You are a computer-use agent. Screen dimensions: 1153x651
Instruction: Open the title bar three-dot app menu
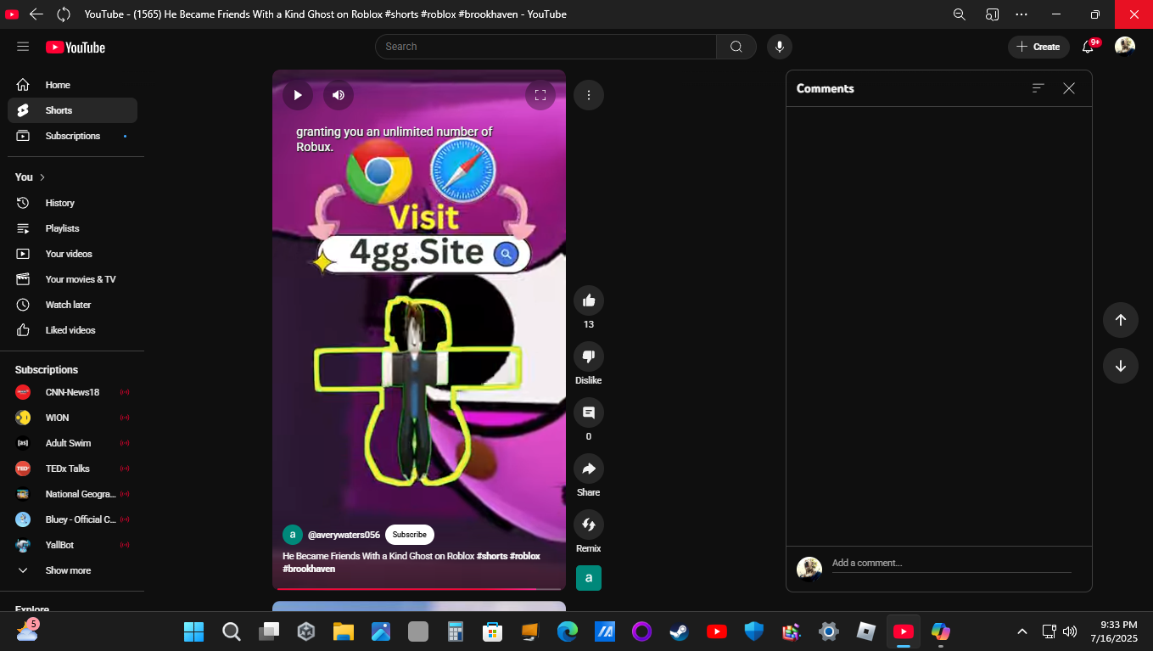tap(1021, 14)
